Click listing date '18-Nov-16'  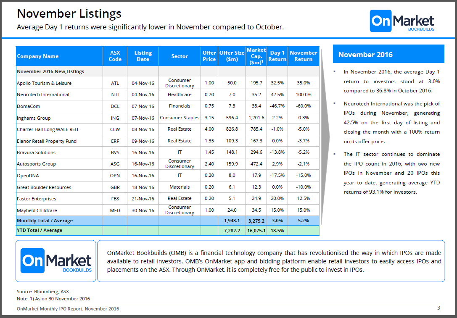(143, 187)
